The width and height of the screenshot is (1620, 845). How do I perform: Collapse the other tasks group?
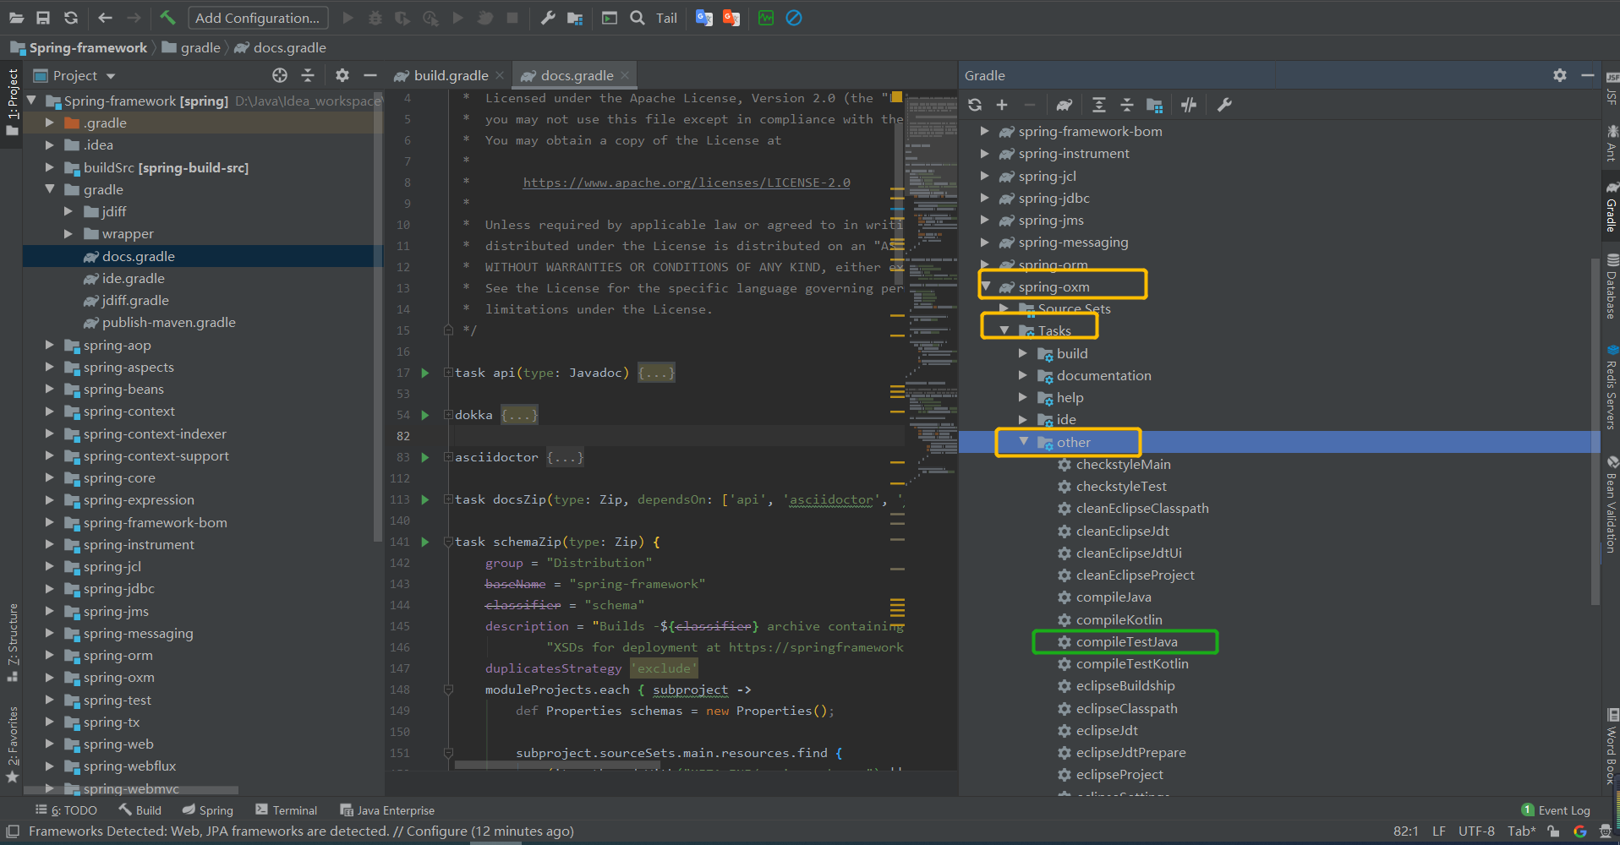[x=1023, y=442]
